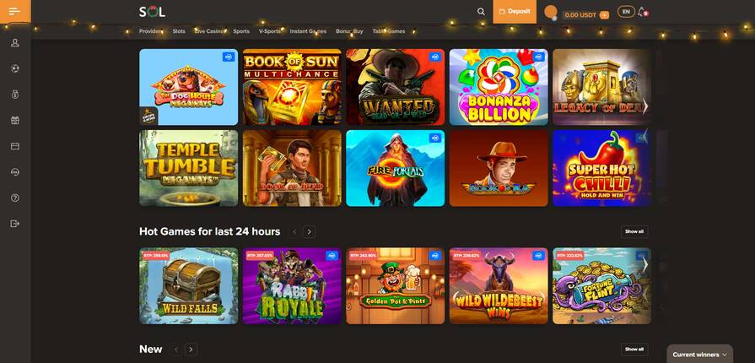This screenshot has height=363, width=755.
Task: Open the sports ball icon in sidebar
Action: coord(15,68)
